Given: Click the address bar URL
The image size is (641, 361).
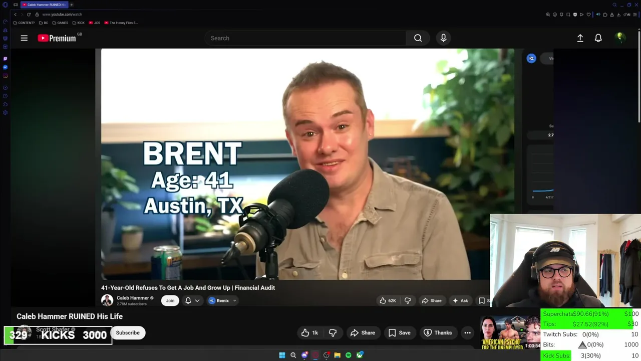Looking at the screenshot, I should click(x=62, y=15).
